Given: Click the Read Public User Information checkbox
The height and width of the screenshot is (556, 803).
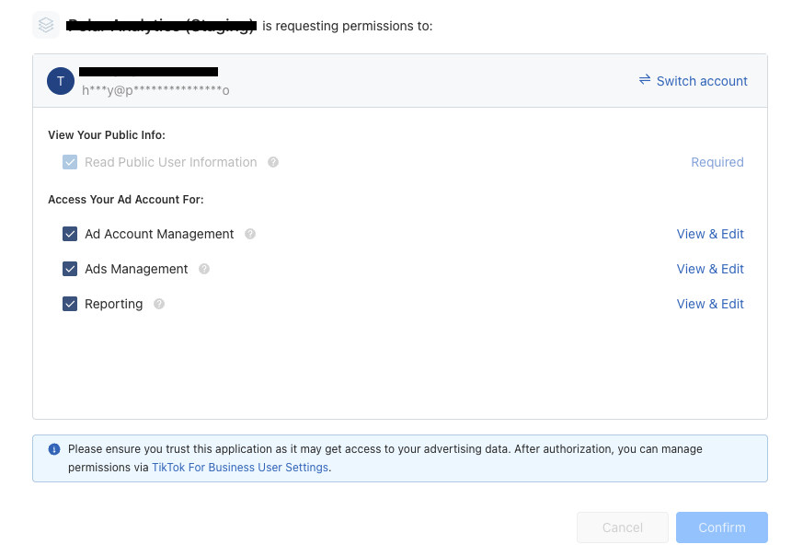Looking at the screenshot, I should (70, 162).
